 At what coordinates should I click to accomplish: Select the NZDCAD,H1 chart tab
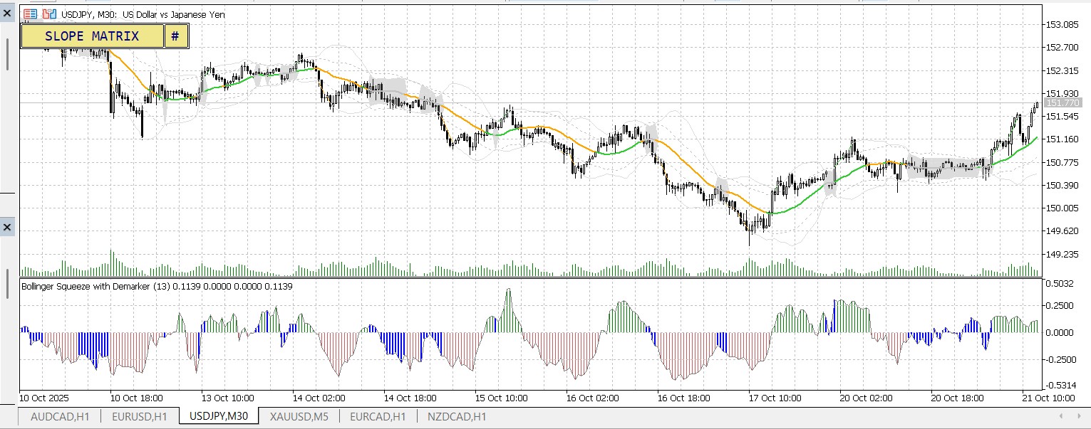[455, 417]
